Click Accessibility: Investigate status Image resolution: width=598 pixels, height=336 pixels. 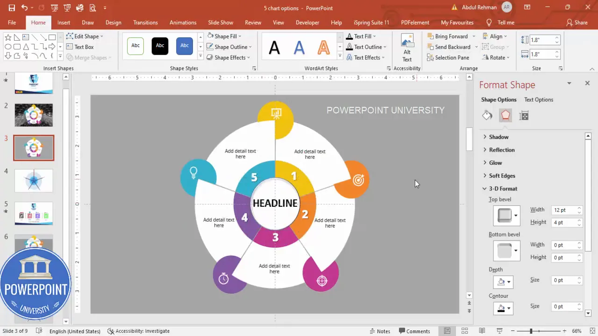[138, 331]
